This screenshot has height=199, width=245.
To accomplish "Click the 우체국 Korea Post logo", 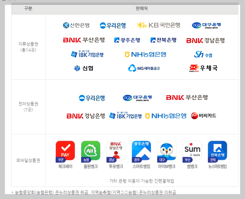I will [x=203, y=68].
